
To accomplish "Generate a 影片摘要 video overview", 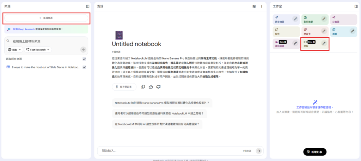I will 315,19.
